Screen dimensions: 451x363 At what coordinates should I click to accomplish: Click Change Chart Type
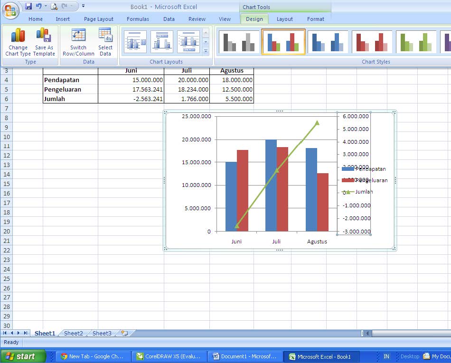click(18, 42)
